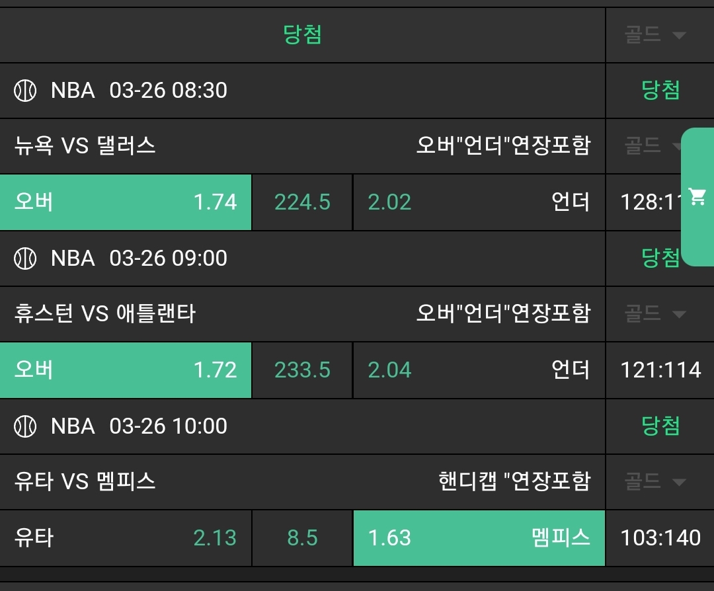714x591 pixels.
Task: Select 언더 2.04 for 휴스턴 VS 애틀랜타
Action: click(479, 370)
